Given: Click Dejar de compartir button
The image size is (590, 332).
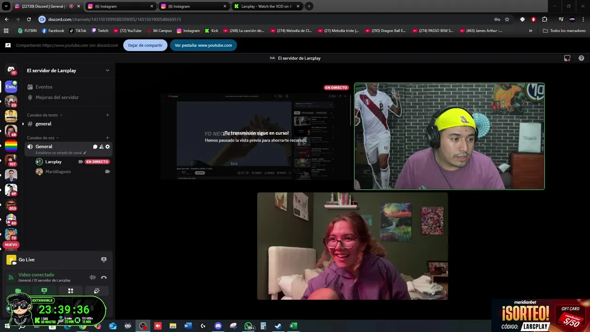Looking at the screenshot, I should [145, 45].
